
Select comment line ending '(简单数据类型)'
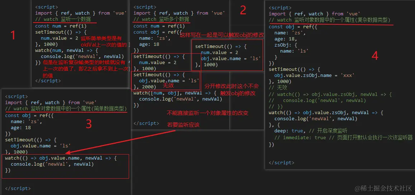click(66, 109)
